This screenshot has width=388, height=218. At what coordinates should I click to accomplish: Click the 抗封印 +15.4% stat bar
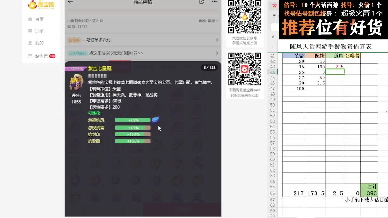tap(133, 134)
